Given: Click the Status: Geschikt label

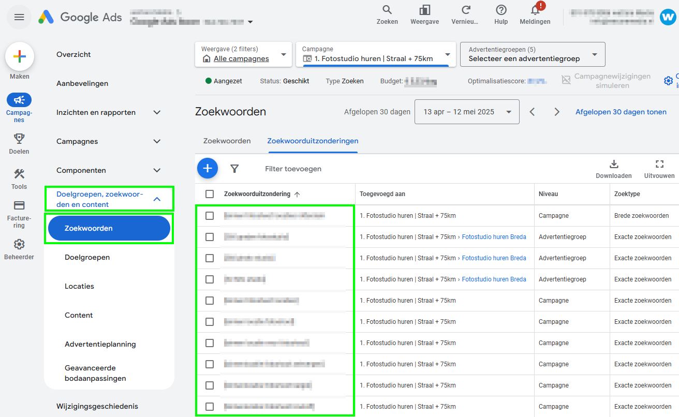Looking at the screenshot, I should [x=285, y=81].
